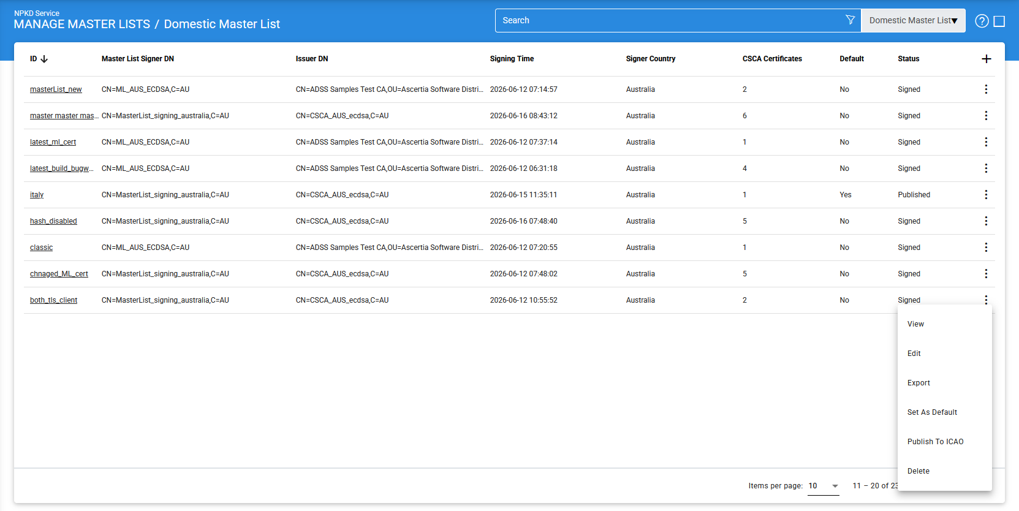
Task: Sort by ID using the arrow icon
Action: (44, 59)
